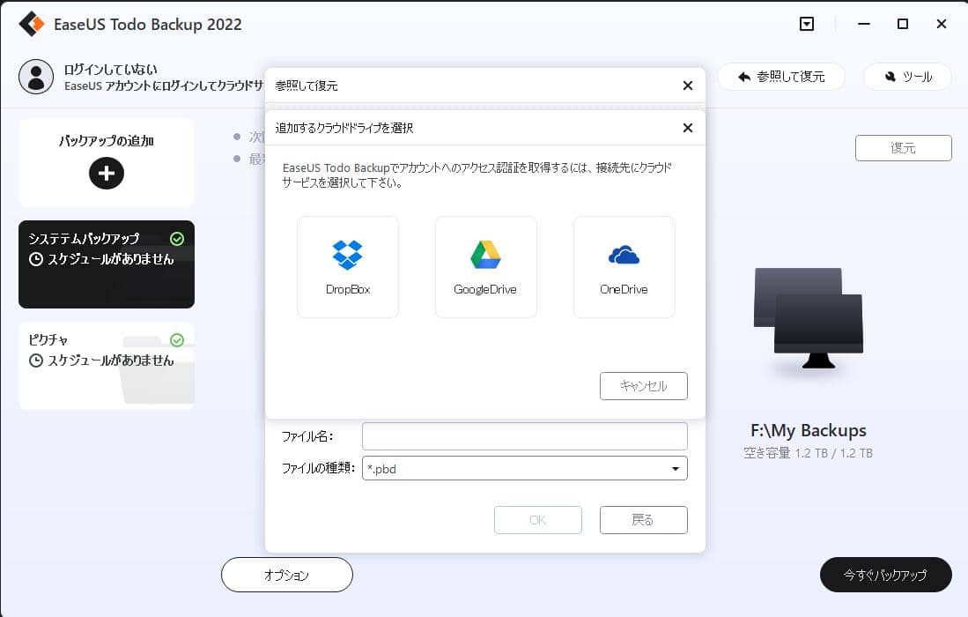This screenshot has width=968, height=617.
Task: Click the キャンセル button
Action: [643, 386]
